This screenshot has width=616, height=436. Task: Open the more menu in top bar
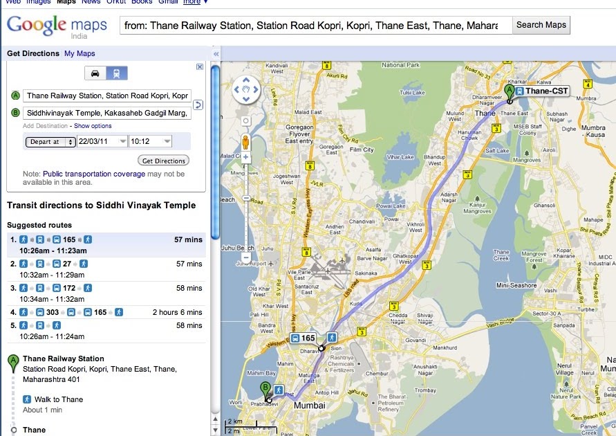pos(195,2)
